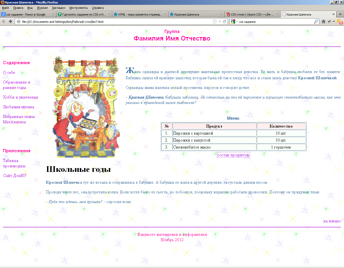Click the search magnifier icon

316,21
